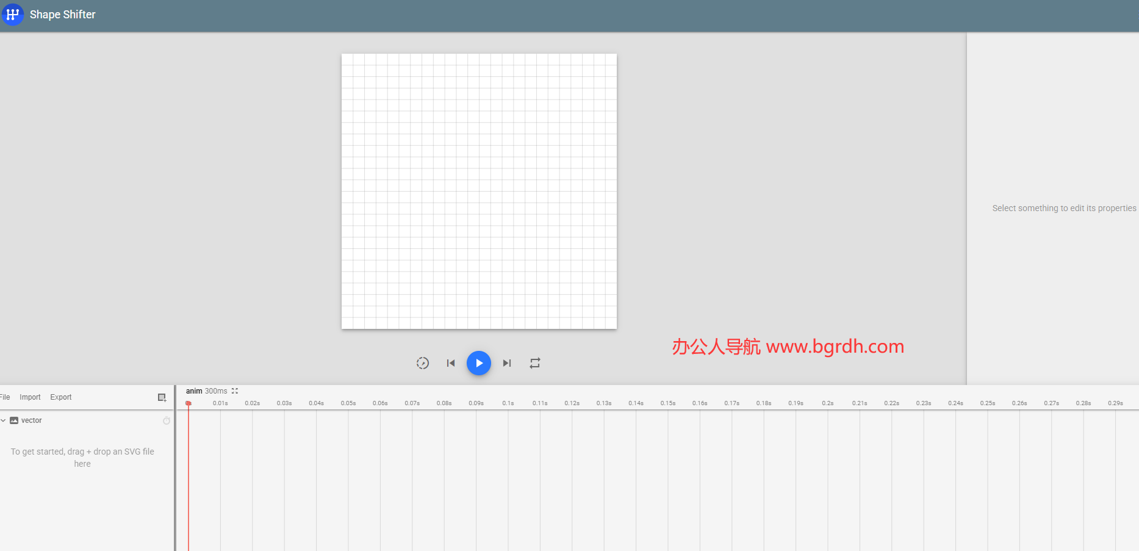The height and width of the screenshot is (551, 1139).
Task: Rewind animation to the beginning
Action: 451,363
